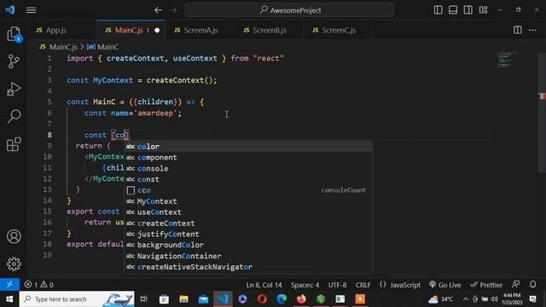Open File Explorer from the taskbar

[x=183, y=299]
